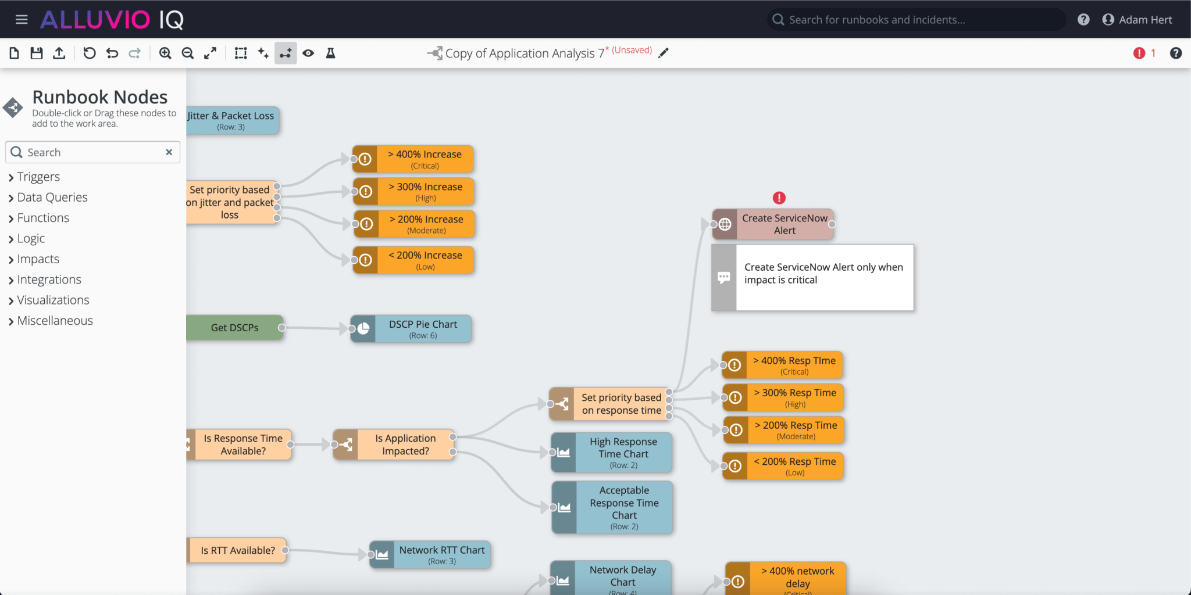Click the auto-layout sparkles icon
Screen dimensions: 1191x595
pos(263,53)
